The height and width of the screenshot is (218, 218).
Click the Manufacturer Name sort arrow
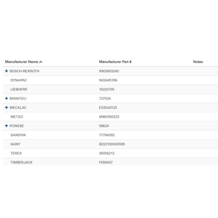pyautogui.click(x=41, y=62)
